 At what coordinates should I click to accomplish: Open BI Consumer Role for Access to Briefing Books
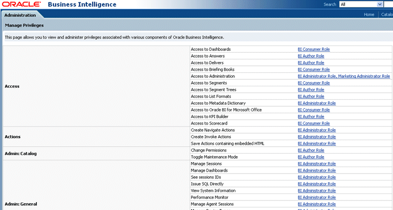pyautogui.click(x=314, y=70)
